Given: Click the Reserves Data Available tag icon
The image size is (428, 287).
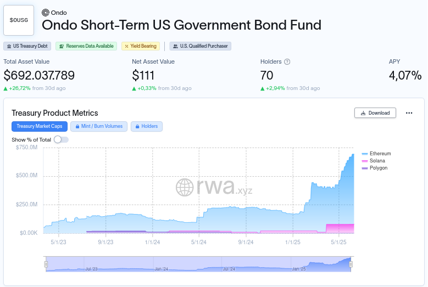Looking at the screenshot, I should coord(62,47).
